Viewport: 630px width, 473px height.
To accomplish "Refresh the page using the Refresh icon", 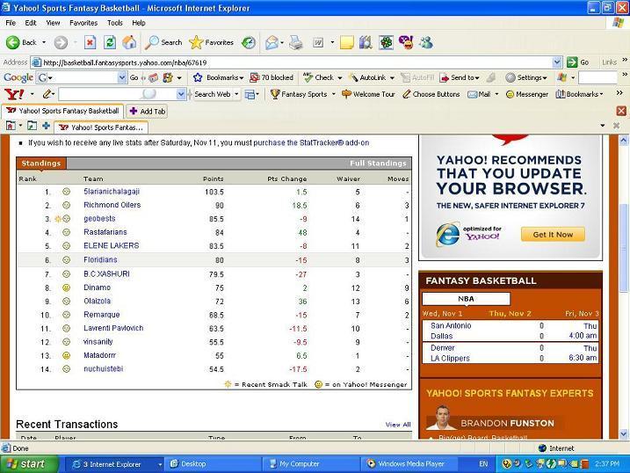I will (110, 42).
